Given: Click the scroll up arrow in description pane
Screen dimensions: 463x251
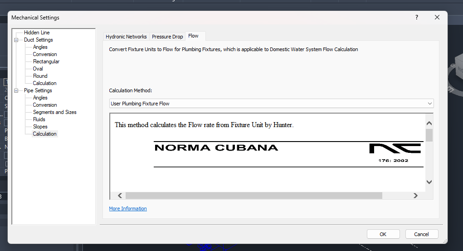Looking at the screenshot, I should 429,123.
